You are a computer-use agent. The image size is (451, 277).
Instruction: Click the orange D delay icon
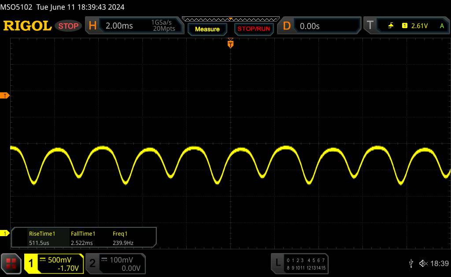[287, 26]
